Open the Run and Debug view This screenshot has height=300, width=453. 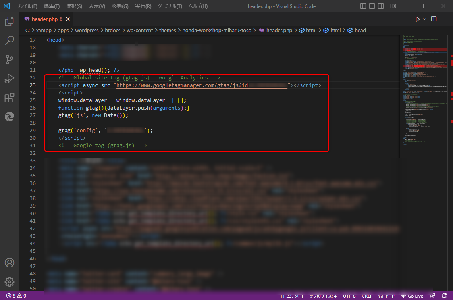(x=9, y=79)
